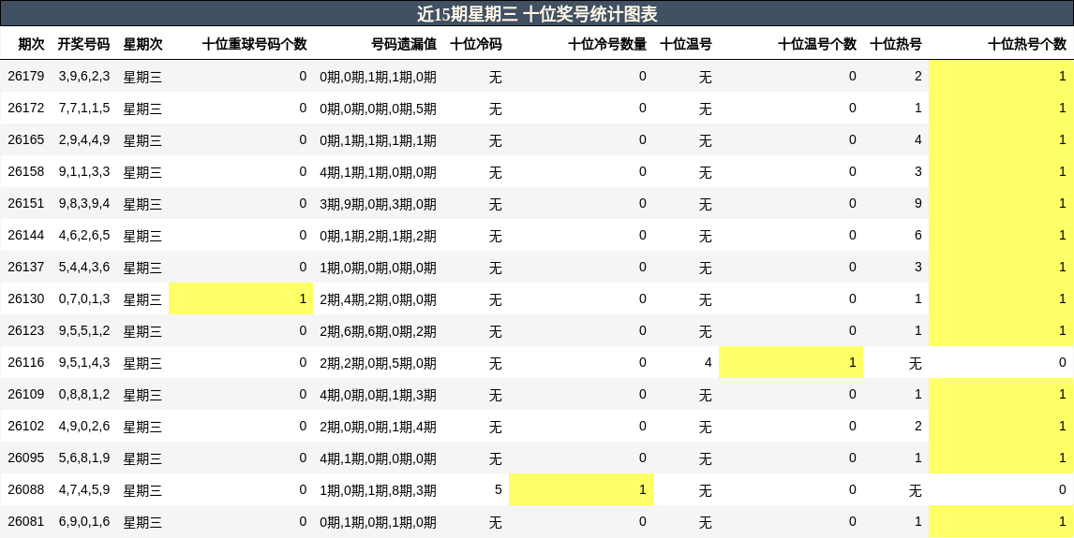Select period number 26102

point(26,426)
